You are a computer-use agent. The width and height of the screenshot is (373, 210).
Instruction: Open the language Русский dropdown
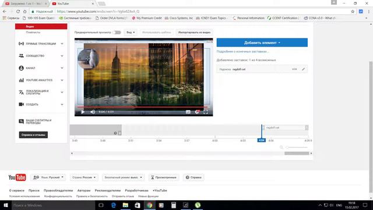point(48,177)
